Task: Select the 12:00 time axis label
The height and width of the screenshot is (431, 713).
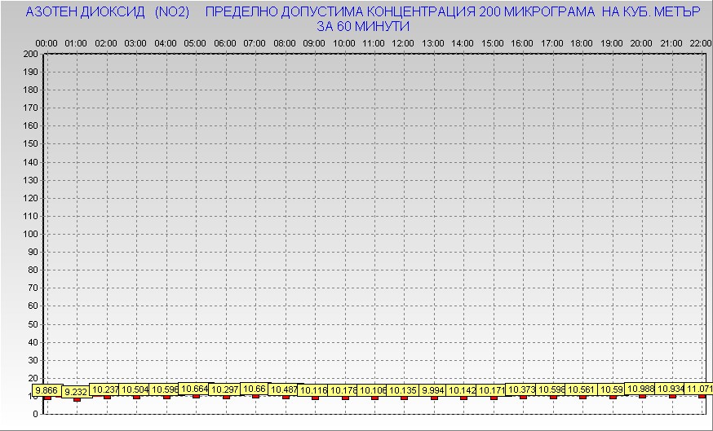Action: coord(403,42)
